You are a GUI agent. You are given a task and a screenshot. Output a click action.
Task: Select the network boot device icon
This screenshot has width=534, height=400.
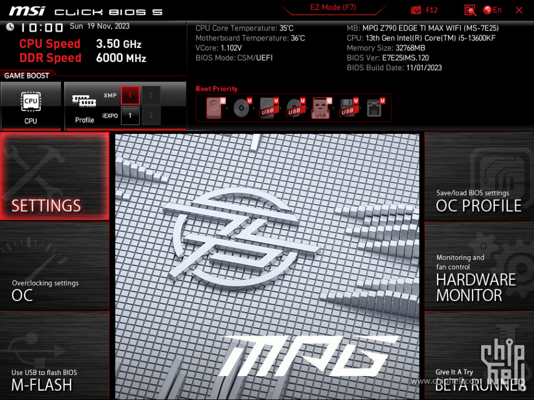pos(375,108)
